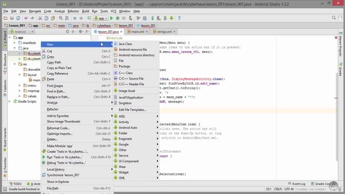Select C++ Class menu entry
Viewport: 345px width, 194px height.
point(136,73)
